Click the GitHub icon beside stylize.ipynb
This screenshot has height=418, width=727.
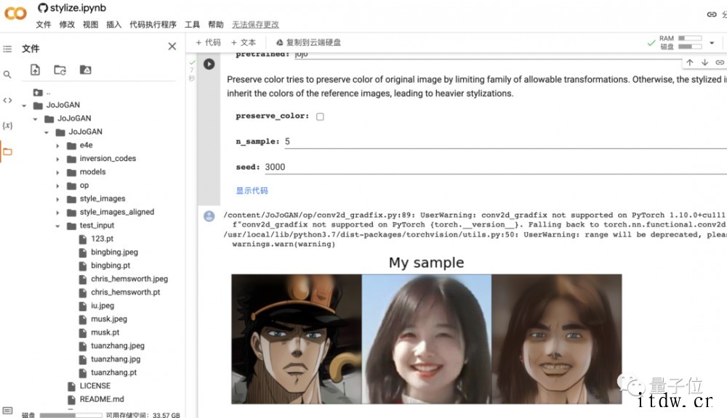(43, 8)
